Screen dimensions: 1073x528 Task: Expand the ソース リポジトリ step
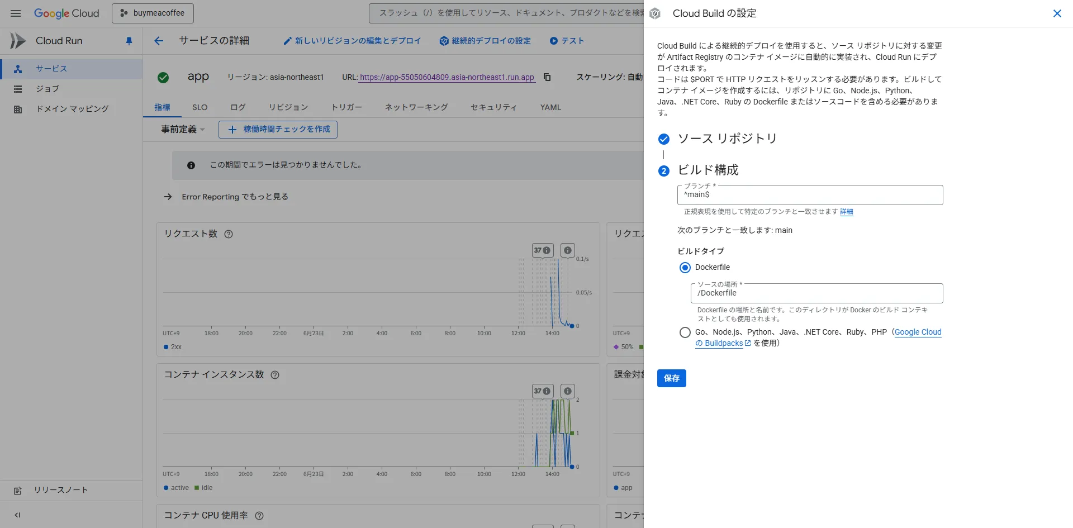tap(727, 139)
